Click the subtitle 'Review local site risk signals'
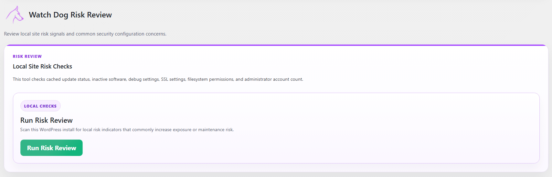This screenshot has height=177, width=552. click(85, 34)
